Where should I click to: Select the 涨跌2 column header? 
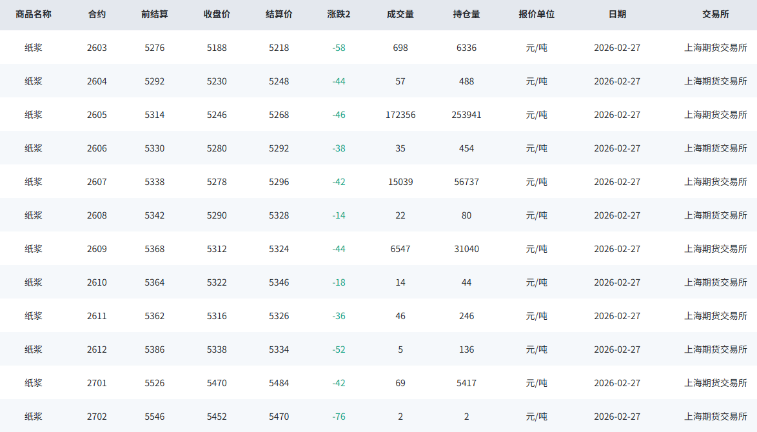[339, 14]
